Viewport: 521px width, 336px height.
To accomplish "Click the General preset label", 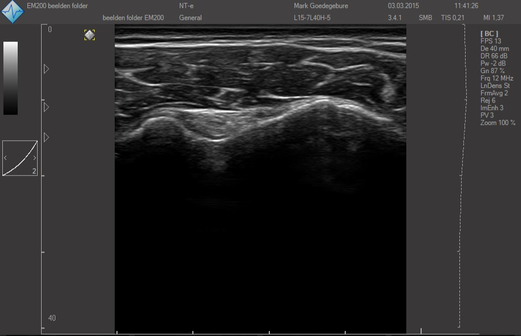I will pos(191,18).
